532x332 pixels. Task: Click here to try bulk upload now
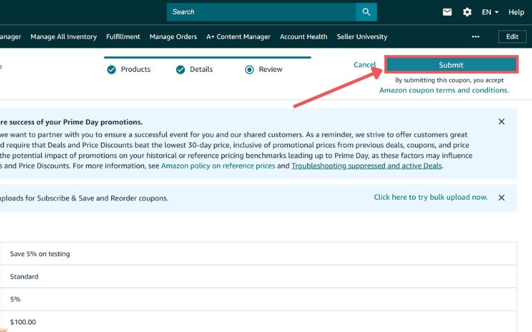[x=430, y=197]
